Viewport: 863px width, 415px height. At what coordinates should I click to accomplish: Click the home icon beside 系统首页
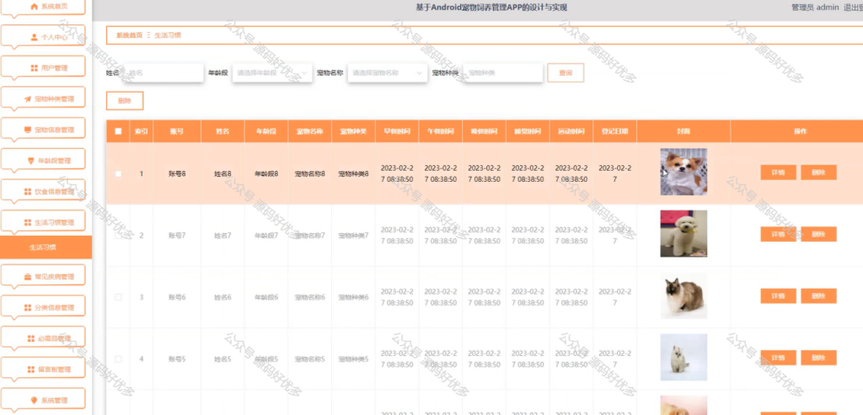[34, 7]
